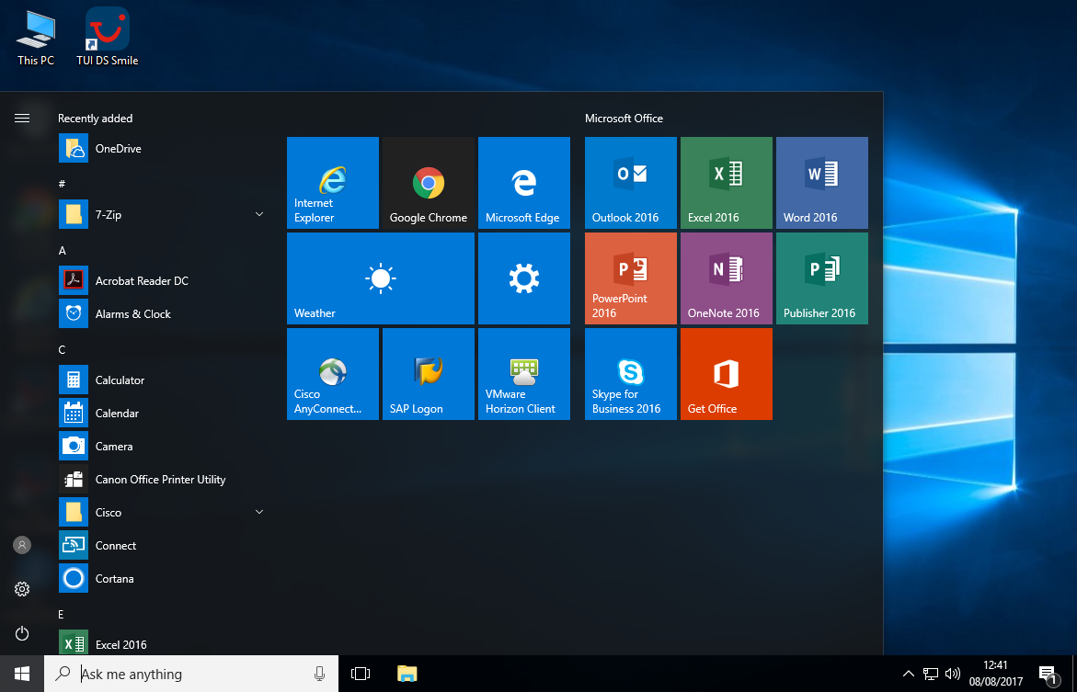Open the SAP Logon tile
Viewport: 1077px width, 692px height.
(x=428, y=373)
